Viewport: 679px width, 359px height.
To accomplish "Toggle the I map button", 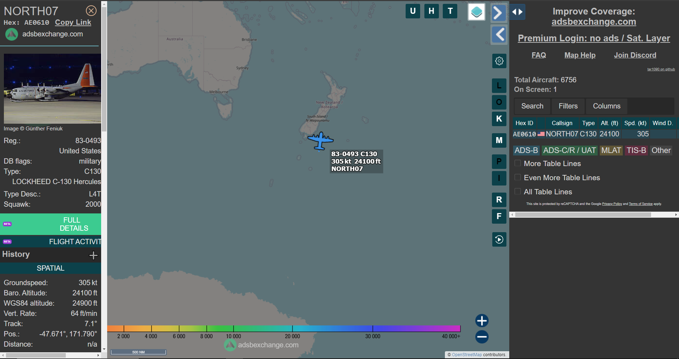I will pos(499,178).
